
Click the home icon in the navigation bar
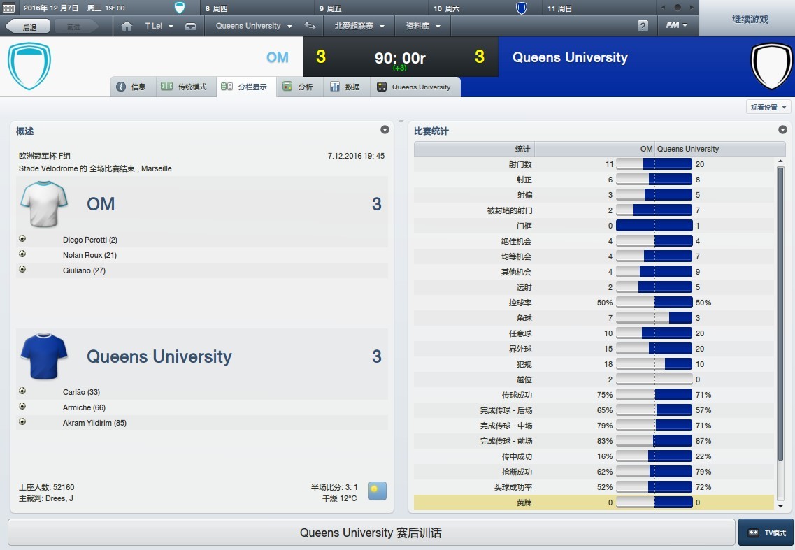pos(127,26)
